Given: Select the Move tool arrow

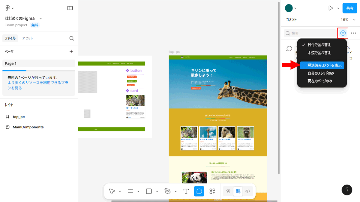Looking at the screenshot, I should pos(112,191).
